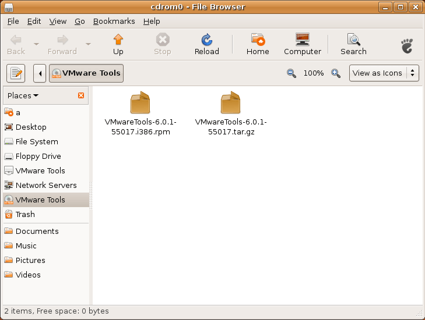Click the VMware Tools path bar button
The width and height of the screenshot is (425, 320).
(x=86, y=73)
